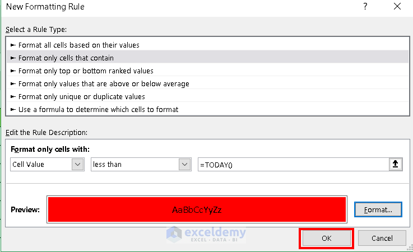Click the 'New Formatting Rule' title bar
Image resolution: width=413 pixels, height=252 pixels.
pos(168,7)
